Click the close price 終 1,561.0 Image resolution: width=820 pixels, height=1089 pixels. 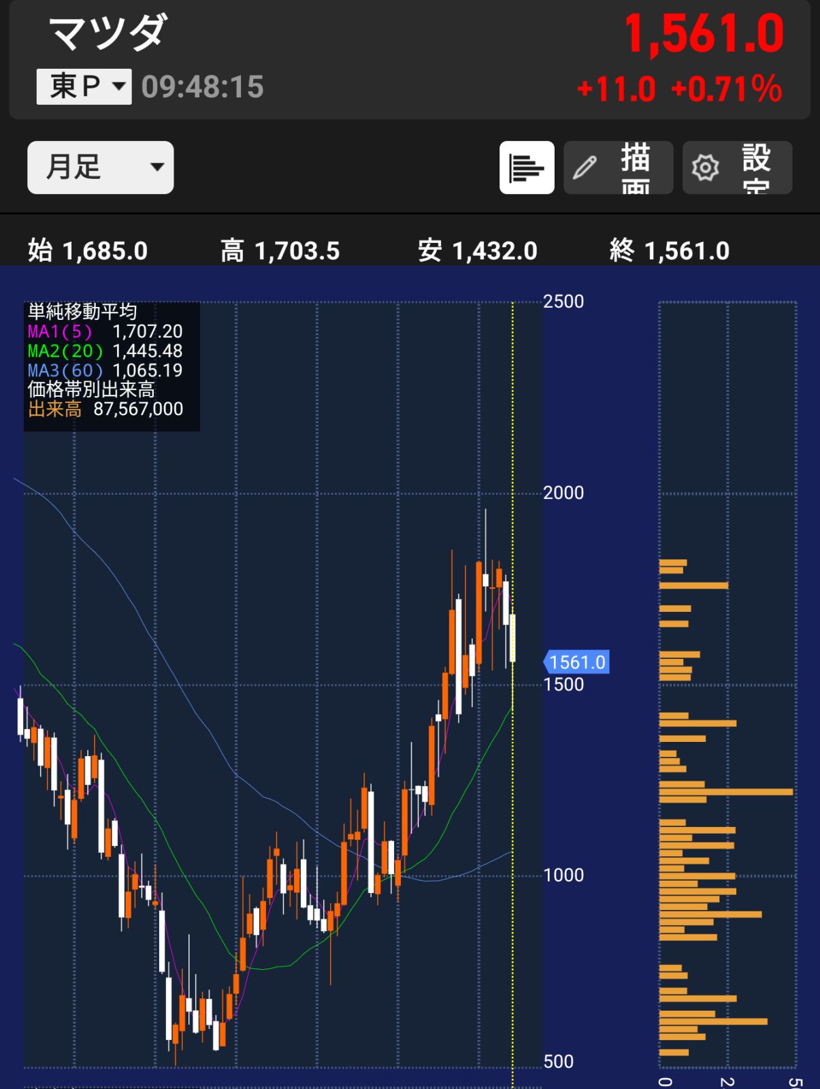[670, 251]
